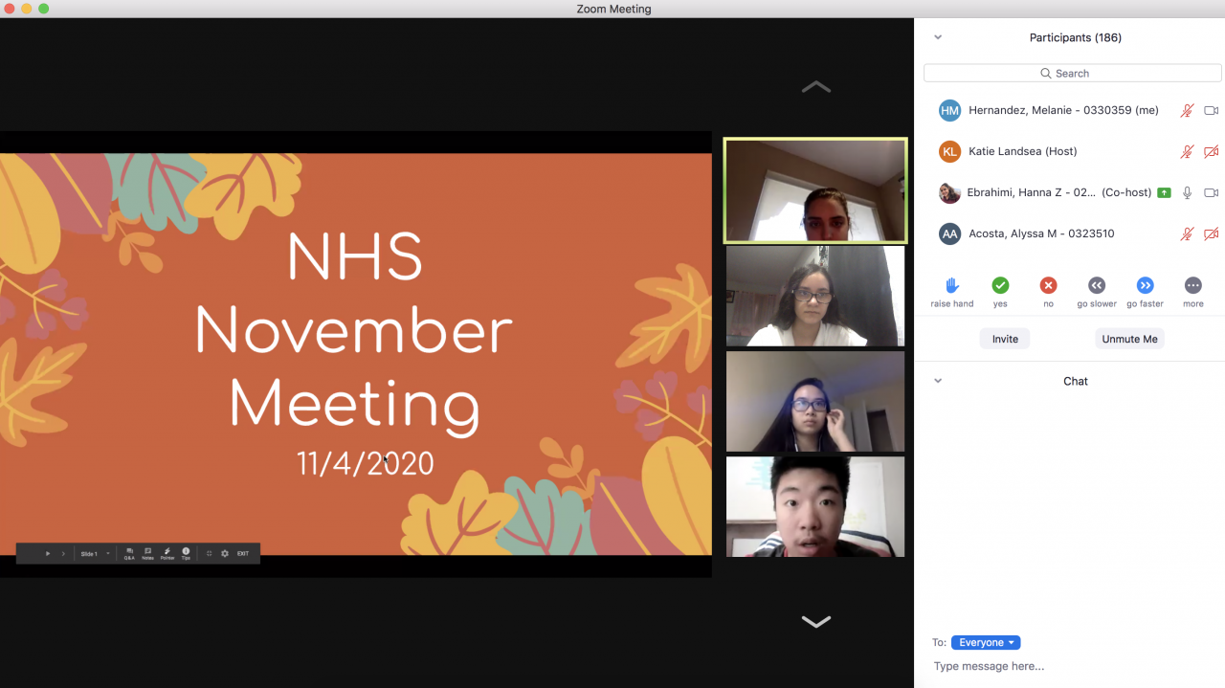Raise hand using the blue hand icon

[952, 285]
